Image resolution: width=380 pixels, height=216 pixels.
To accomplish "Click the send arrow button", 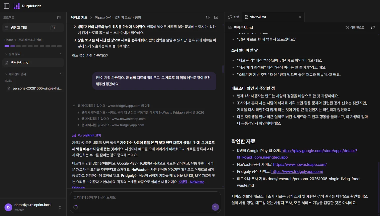I will tap(215, 207).
